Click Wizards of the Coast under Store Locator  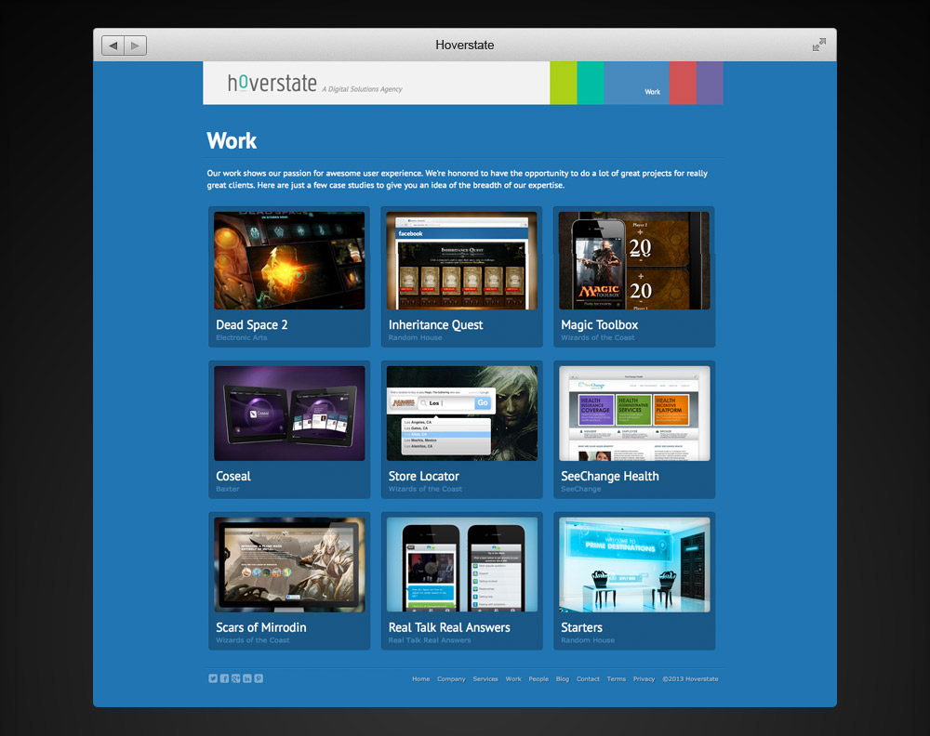pos(425,489)
